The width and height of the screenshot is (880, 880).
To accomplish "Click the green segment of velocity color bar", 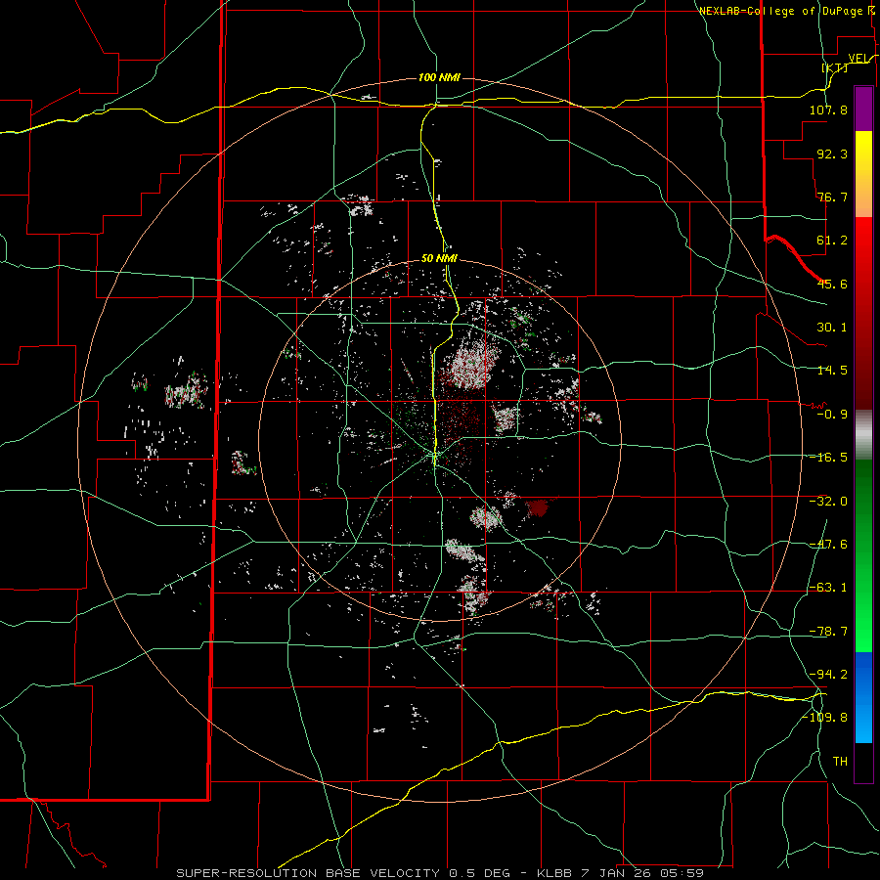I will click(863, 555).
